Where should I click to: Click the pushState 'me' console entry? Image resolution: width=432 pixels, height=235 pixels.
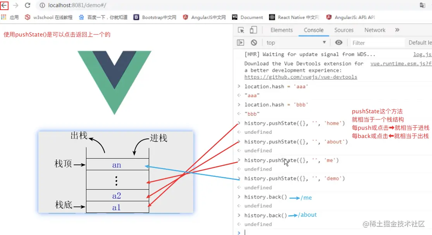pos(291,160)
